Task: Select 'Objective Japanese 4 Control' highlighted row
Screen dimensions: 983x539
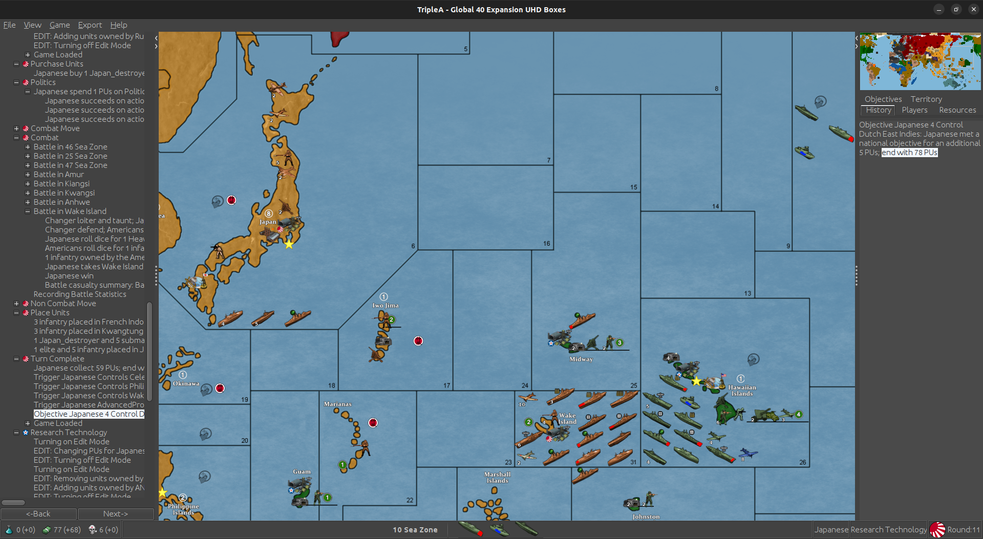Action: (89, 414)
